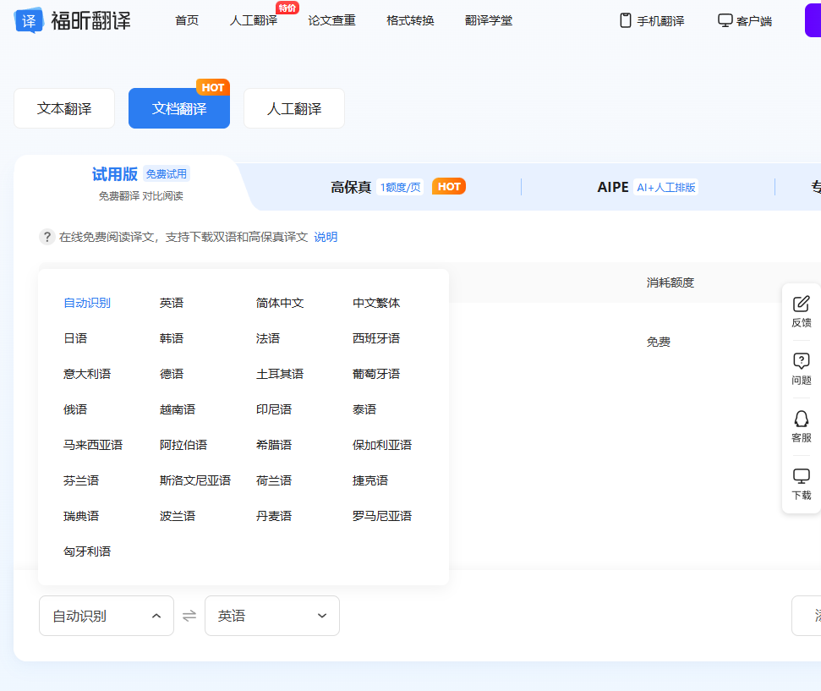The image size is (821, 691).
Task: Open the 论文查重 menu item
Action: [x=331, y=20]
